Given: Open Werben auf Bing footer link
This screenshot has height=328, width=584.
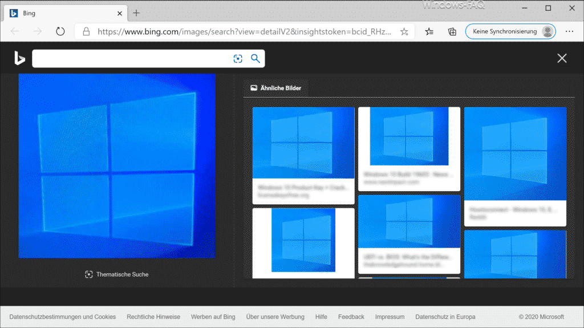Looking at the screenshot, I should click(x=213, y=317).
